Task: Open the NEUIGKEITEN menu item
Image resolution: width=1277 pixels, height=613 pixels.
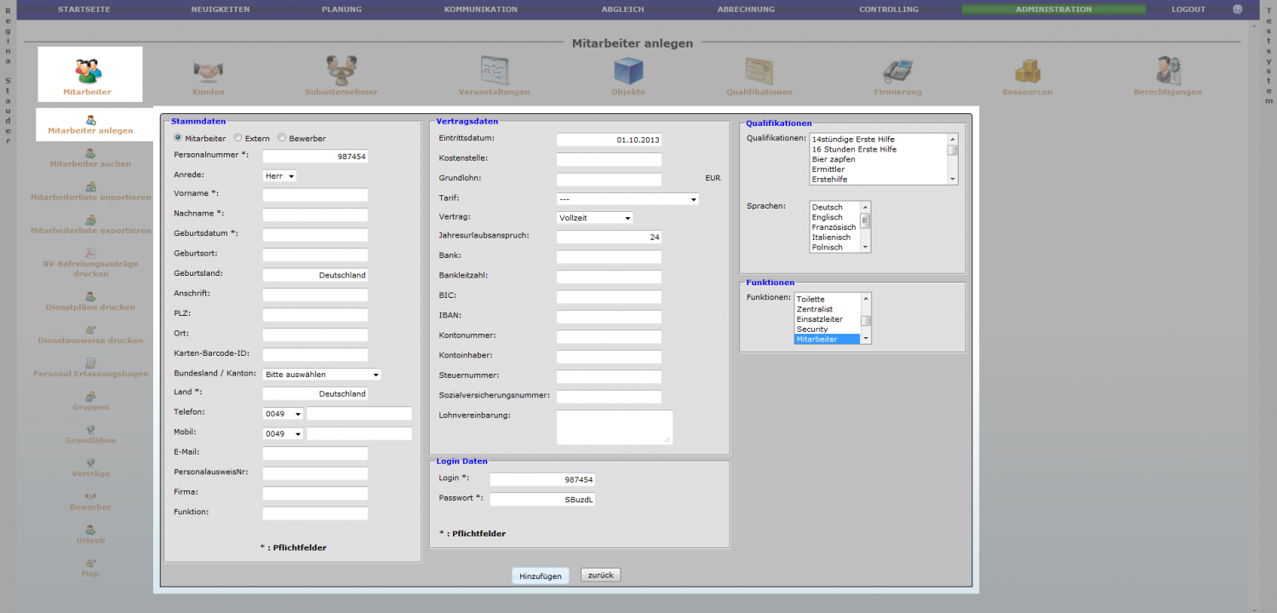Action: click(x=220, y=9)
